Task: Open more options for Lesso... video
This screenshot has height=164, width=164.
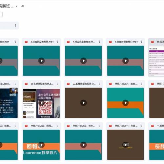Action: click(15, 84)
